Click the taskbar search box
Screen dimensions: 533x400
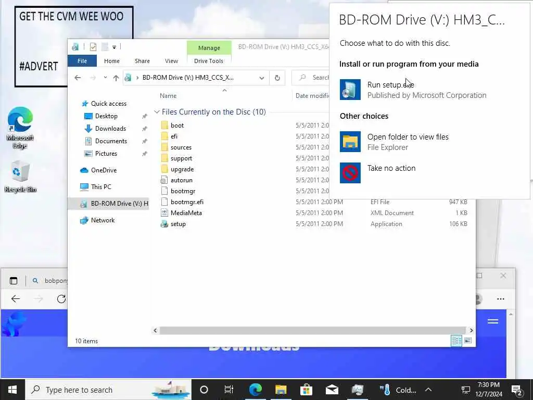[x=108, y=390]
